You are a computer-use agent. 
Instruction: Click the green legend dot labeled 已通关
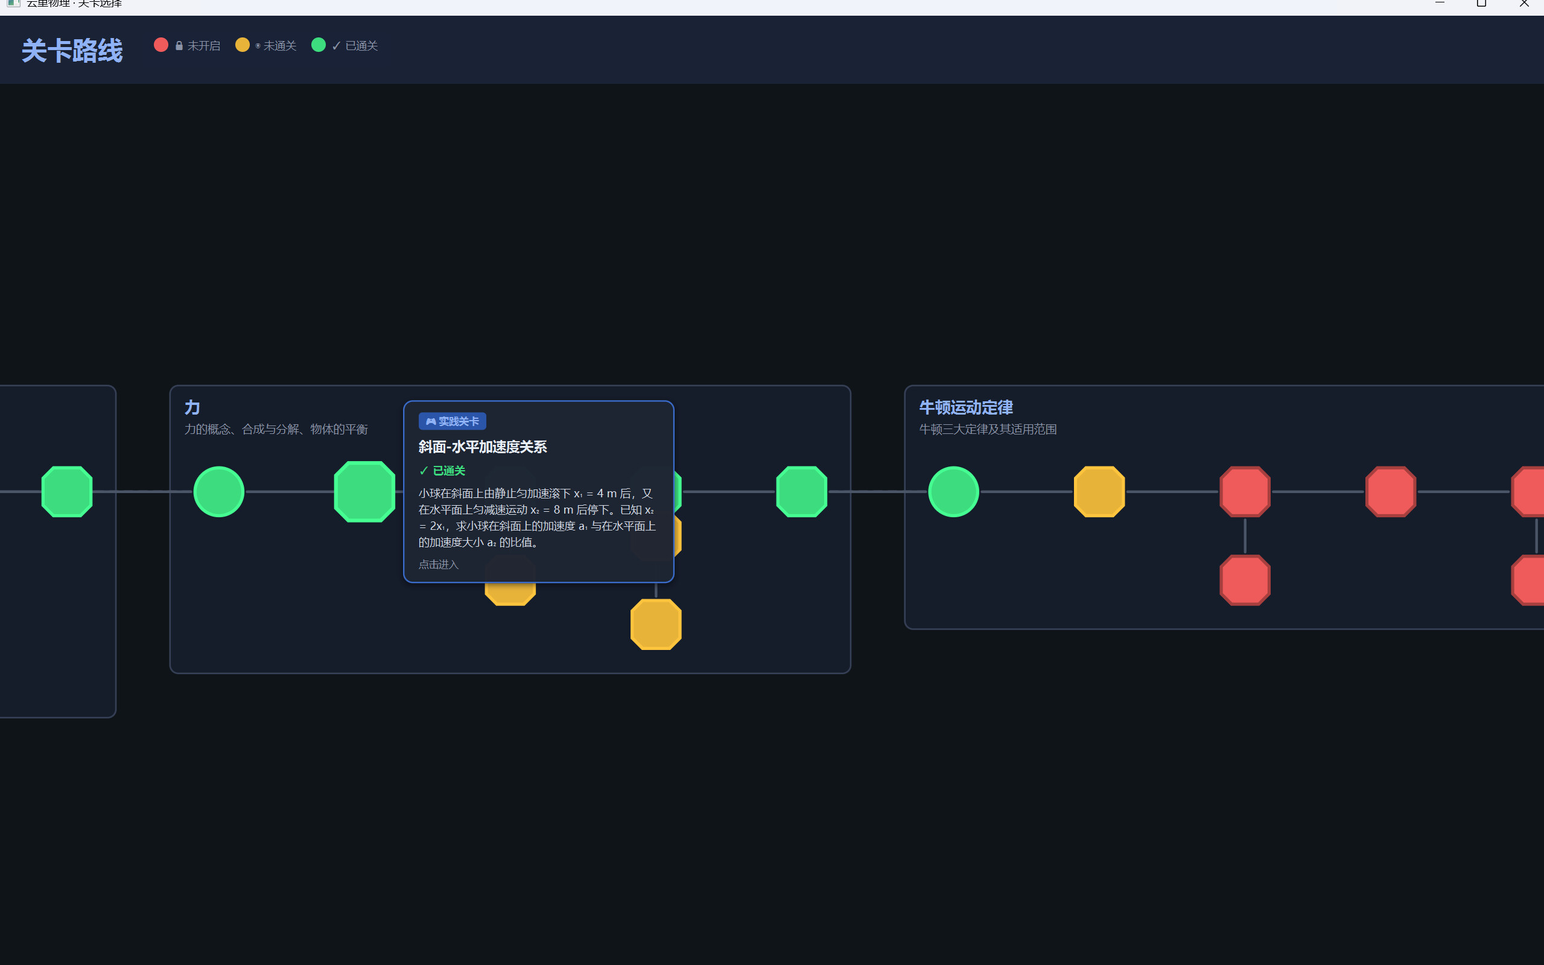click(319, 45)
